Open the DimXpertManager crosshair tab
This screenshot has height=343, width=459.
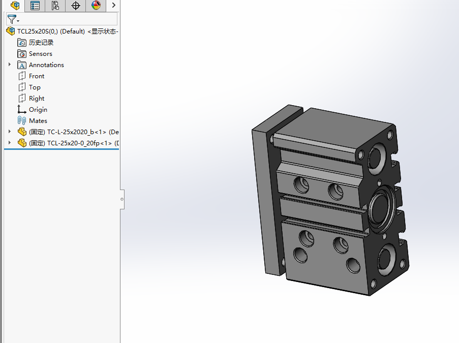point(76,5)
